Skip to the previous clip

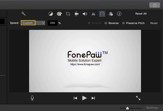point(75,98)
